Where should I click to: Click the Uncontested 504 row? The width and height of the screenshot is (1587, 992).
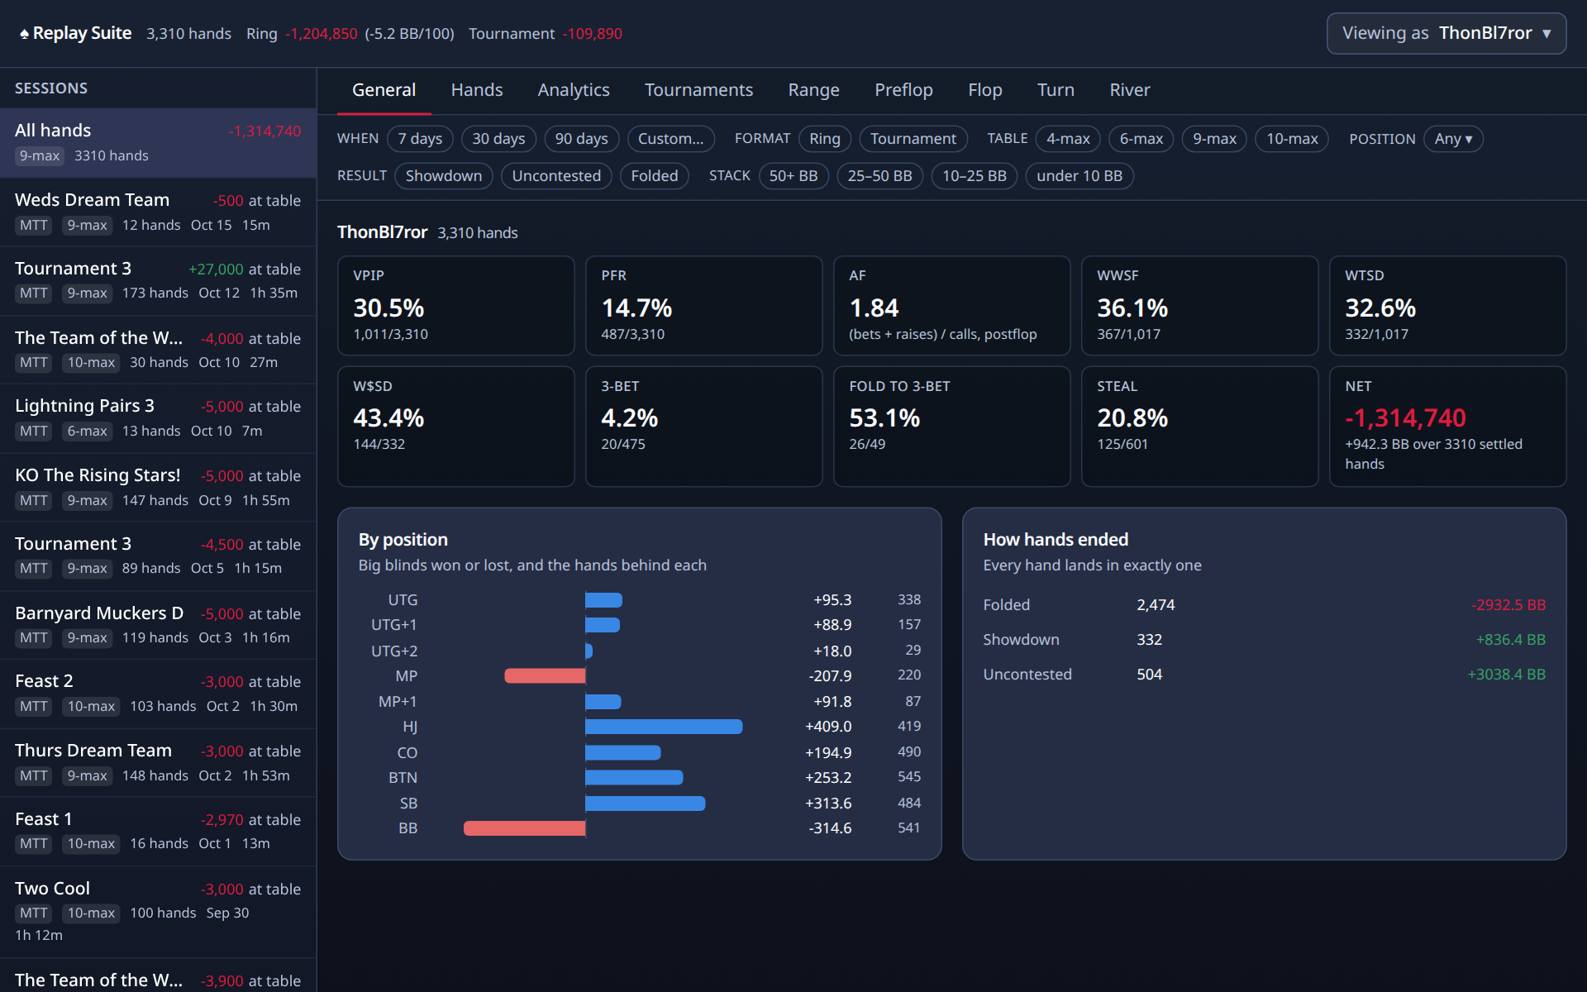click(x=1264, y=675)
